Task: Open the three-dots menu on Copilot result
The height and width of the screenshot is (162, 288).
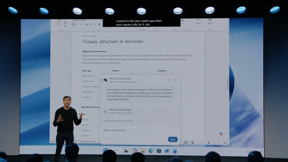Action: (168, 80)
